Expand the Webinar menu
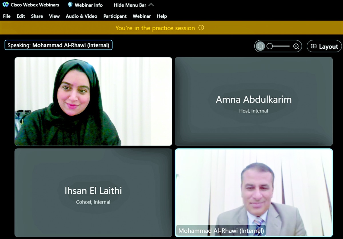Viewport: 343px width, 239px height. (x=141, y=16)
